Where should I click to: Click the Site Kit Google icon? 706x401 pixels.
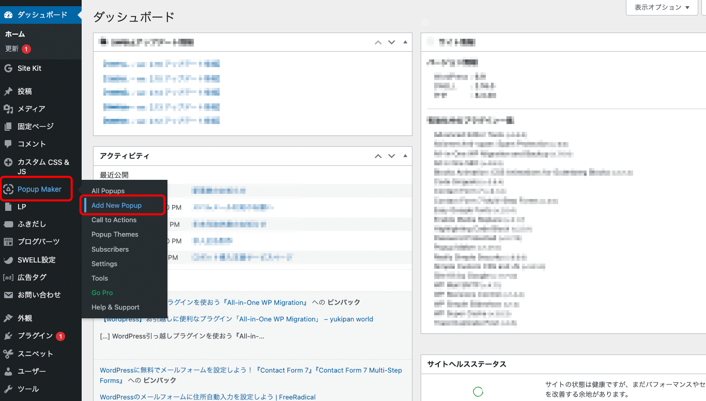8,68
